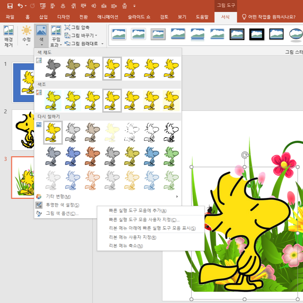
Task: Click 리본 메뉴 축소 context item
Action: 151,246
